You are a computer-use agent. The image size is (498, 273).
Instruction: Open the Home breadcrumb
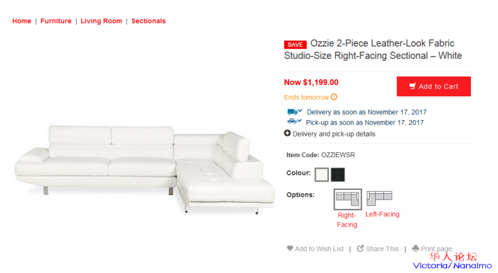point(22,21)
